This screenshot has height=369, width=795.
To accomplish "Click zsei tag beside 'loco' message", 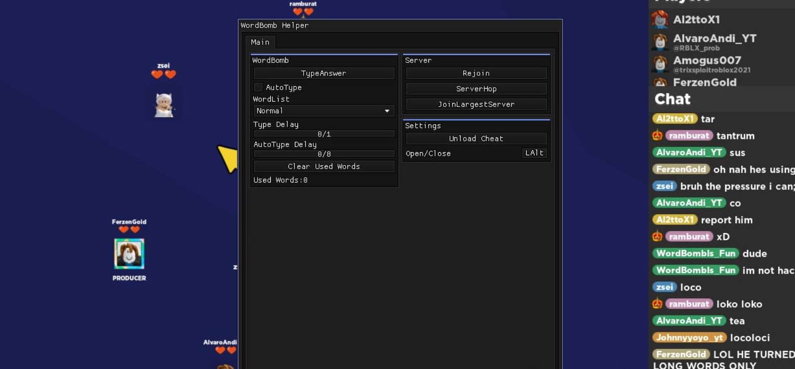I will [x=664, y=287].
